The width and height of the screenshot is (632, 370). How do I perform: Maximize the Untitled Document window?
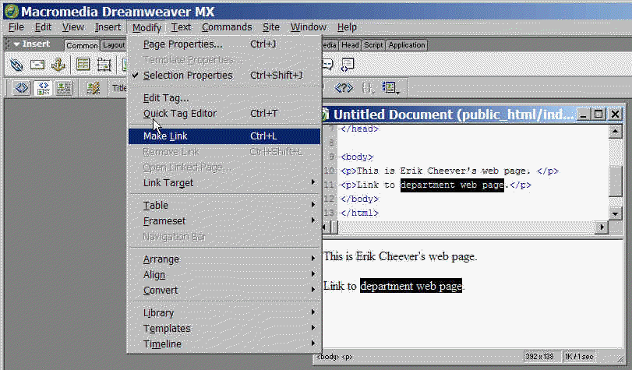[x=598, y=115]
